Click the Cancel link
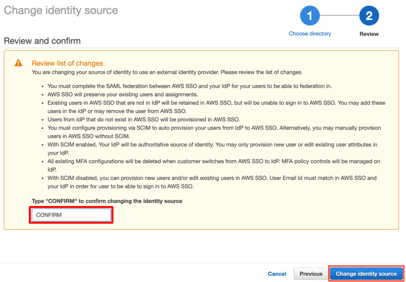Screen dimensions: 406x282 point(277,274)
